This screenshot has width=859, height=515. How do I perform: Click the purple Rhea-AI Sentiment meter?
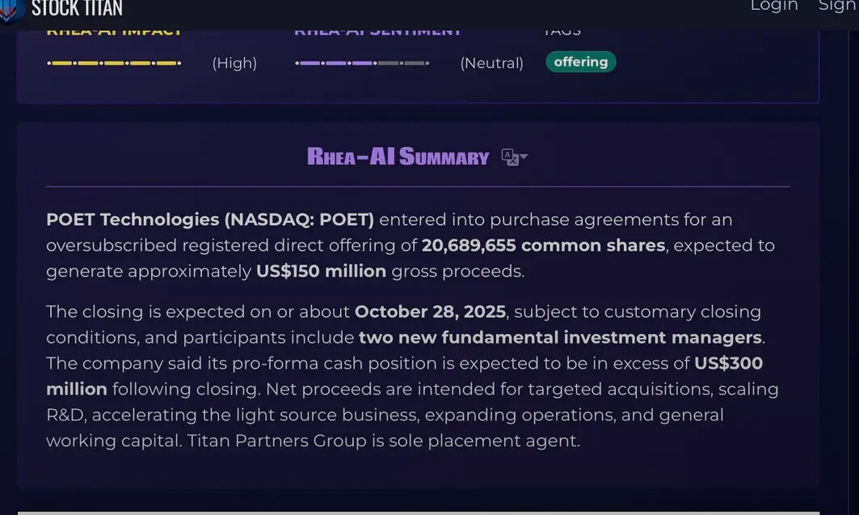pos(361,63)
